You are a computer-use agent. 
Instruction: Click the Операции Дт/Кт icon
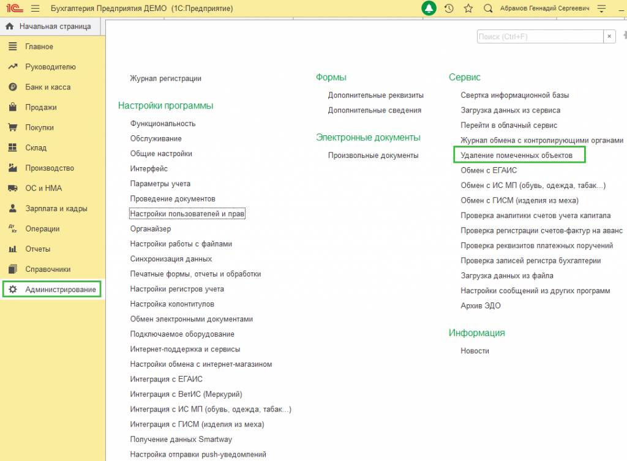point(13,229)
